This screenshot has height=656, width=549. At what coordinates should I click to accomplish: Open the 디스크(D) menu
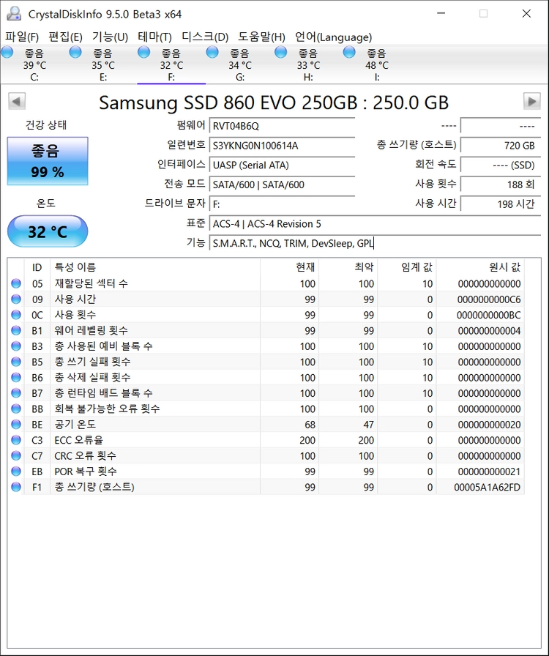click(x=205, y=37)
